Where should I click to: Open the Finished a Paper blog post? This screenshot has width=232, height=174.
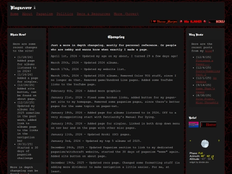pos(205,62)
